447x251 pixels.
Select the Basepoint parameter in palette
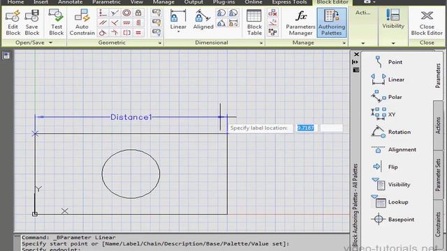click(393, 220)
